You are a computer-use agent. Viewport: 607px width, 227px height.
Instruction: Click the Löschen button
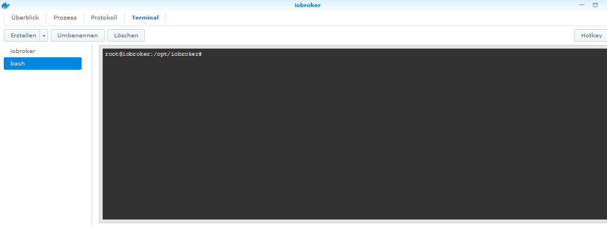click(x=126, y=35)
